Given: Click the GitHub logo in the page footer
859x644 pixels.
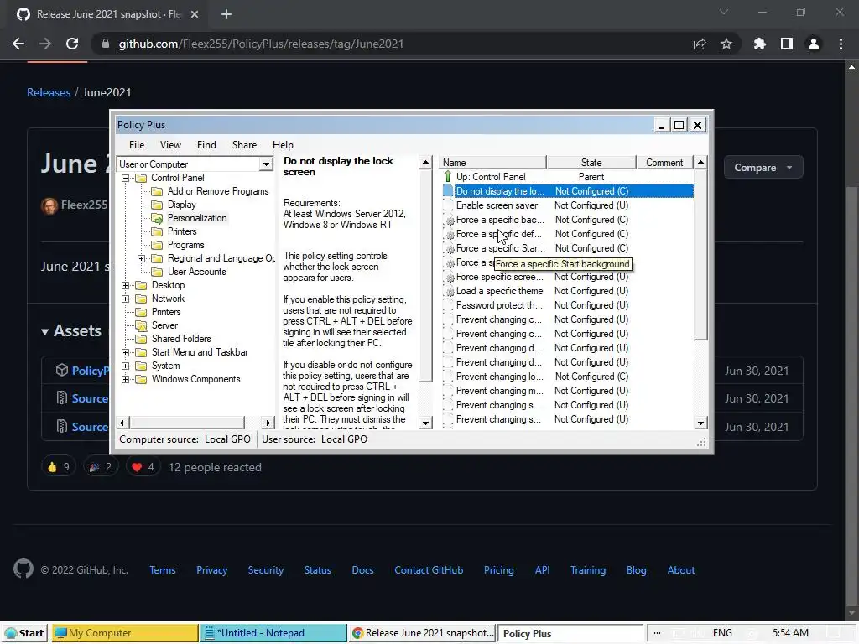Looking at the screenshot, I should pos(23,569).
